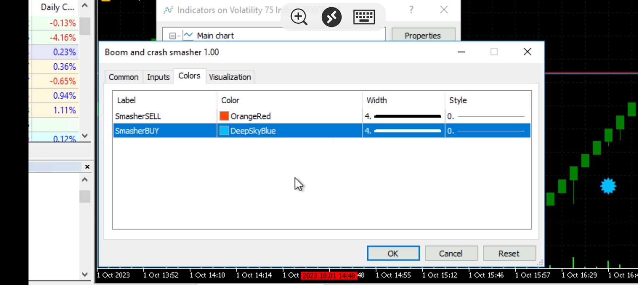This screenshot has width=638, height=285.
Task: Click the Reset button
Action: [x=509, y=253]
